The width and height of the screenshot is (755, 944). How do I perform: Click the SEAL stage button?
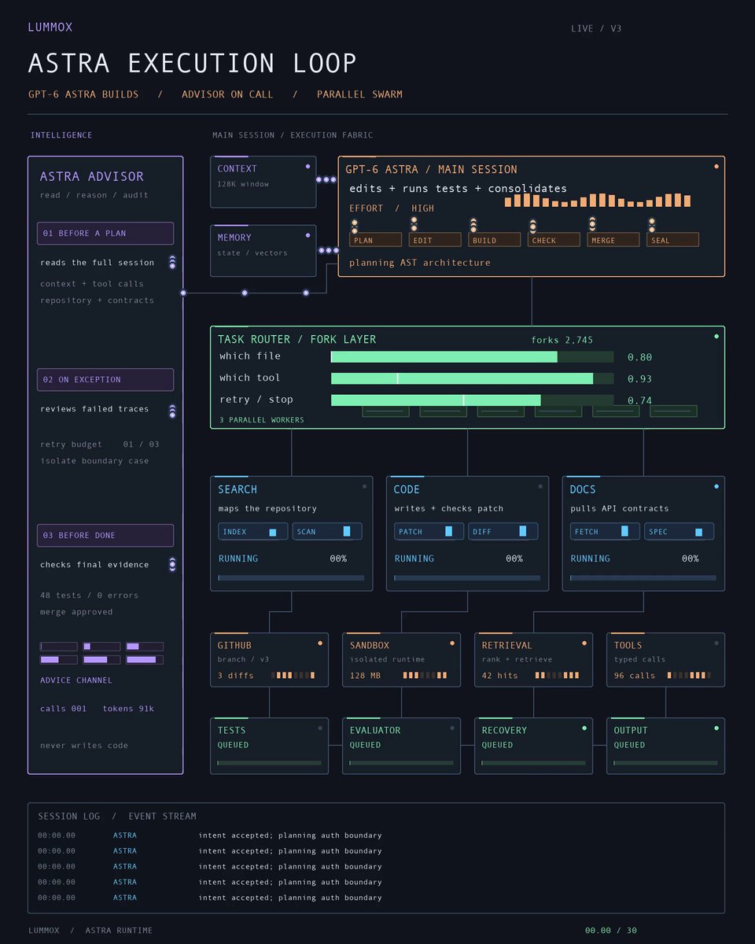[672, 240]
